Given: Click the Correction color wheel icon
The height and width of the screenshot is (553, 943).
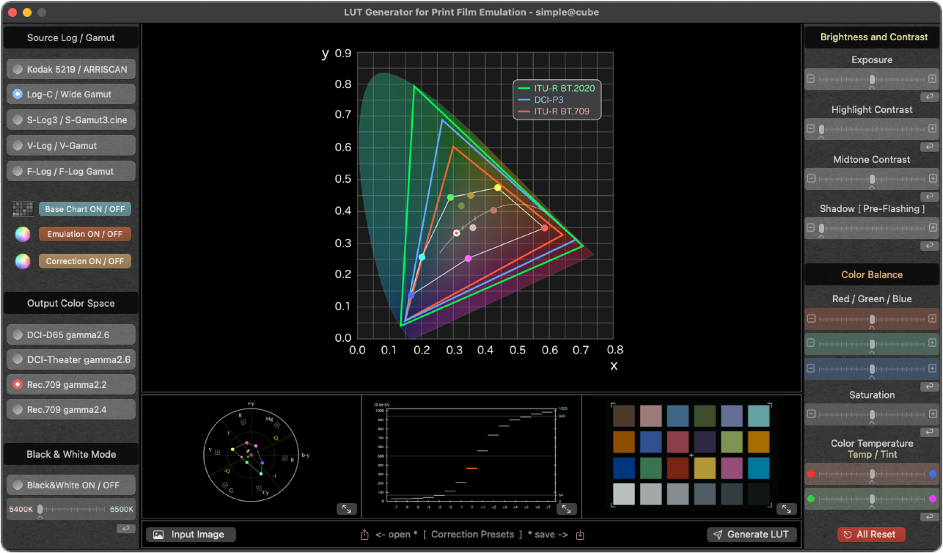Looking at the screenshot, I should 22,261.
